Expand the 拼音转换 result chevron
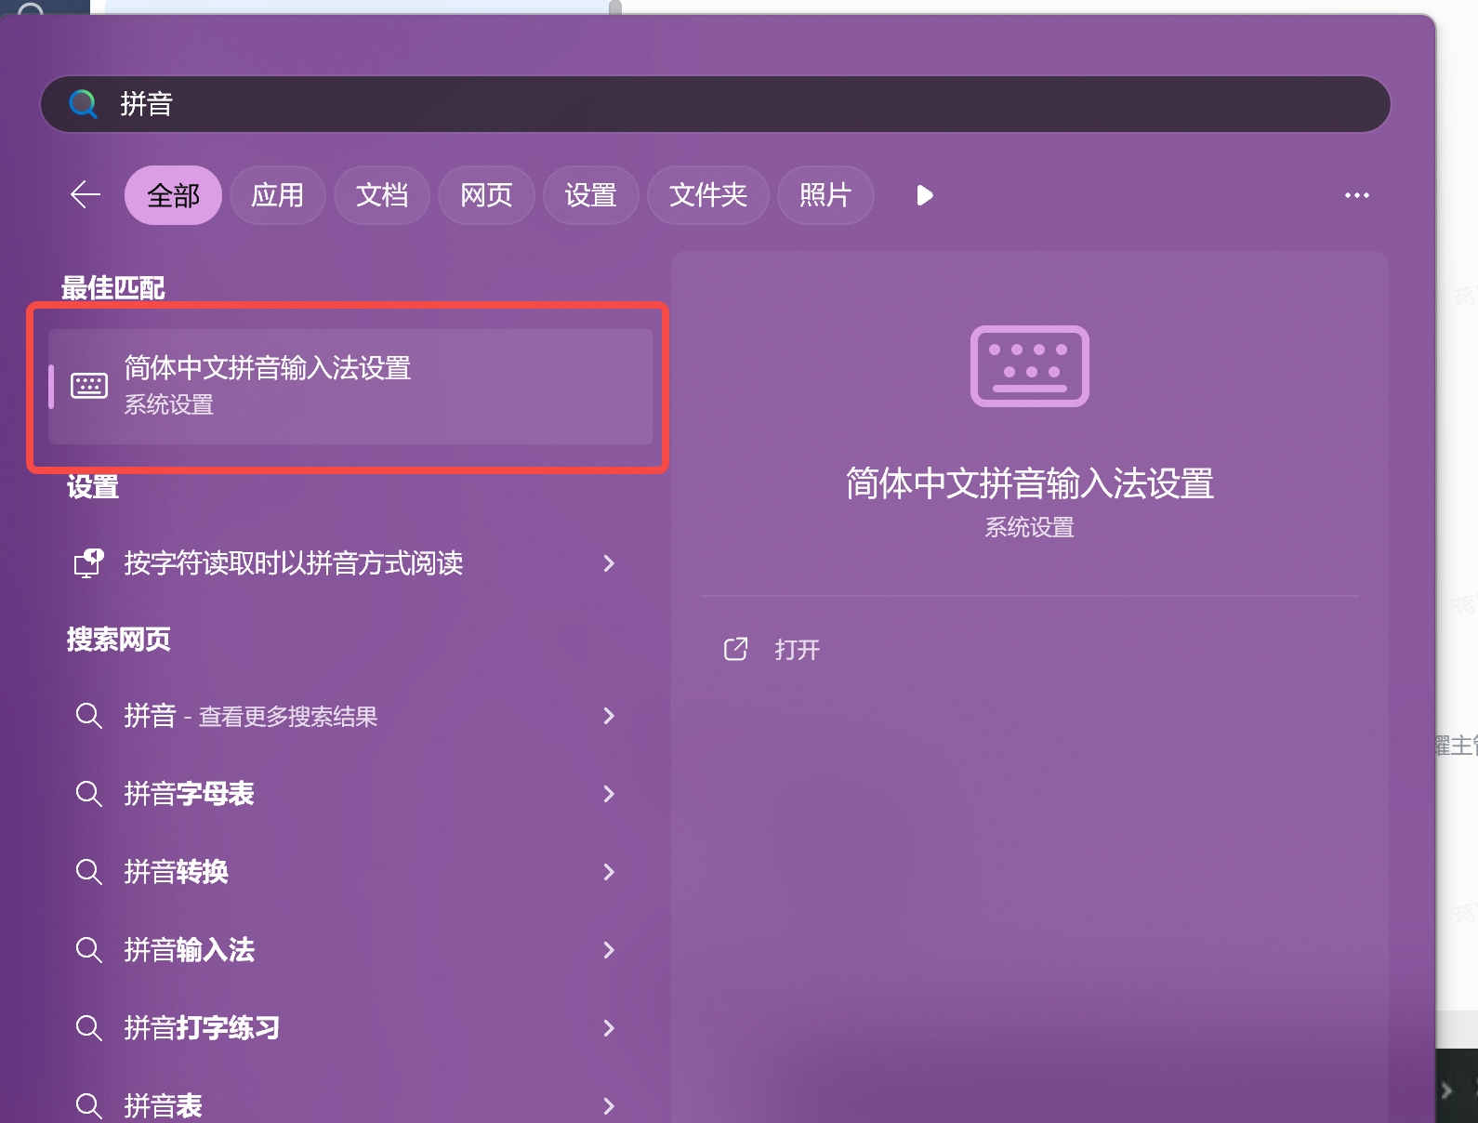Viewport: 1478px width, 1123px height. [x=609, y=872]
